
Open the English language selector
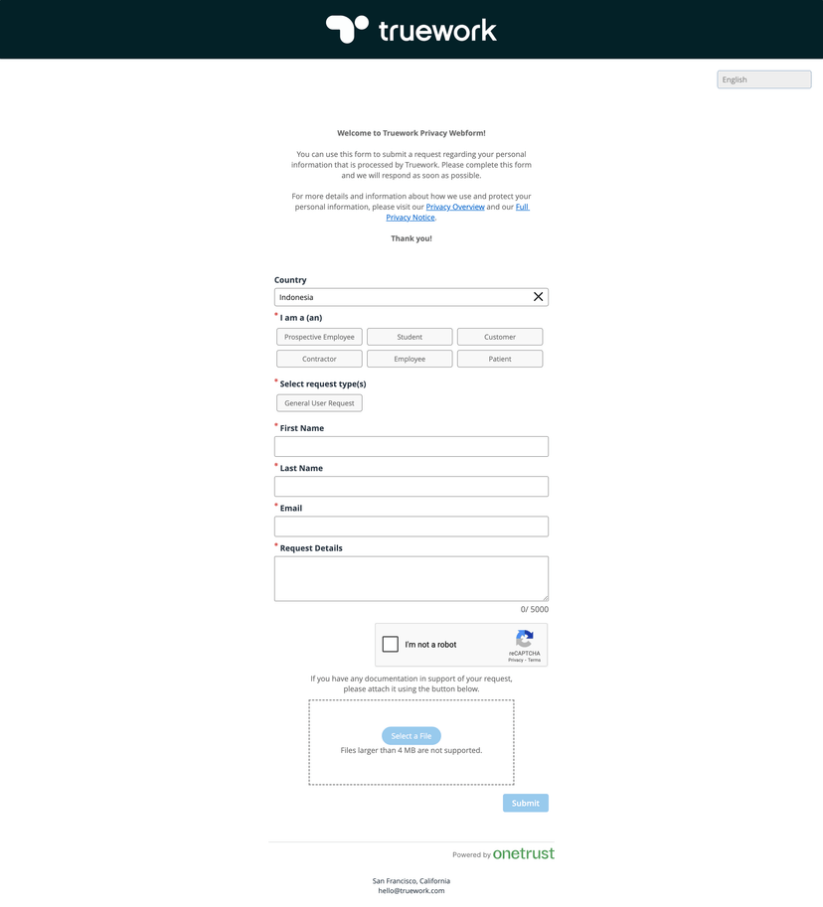point(763,78)
